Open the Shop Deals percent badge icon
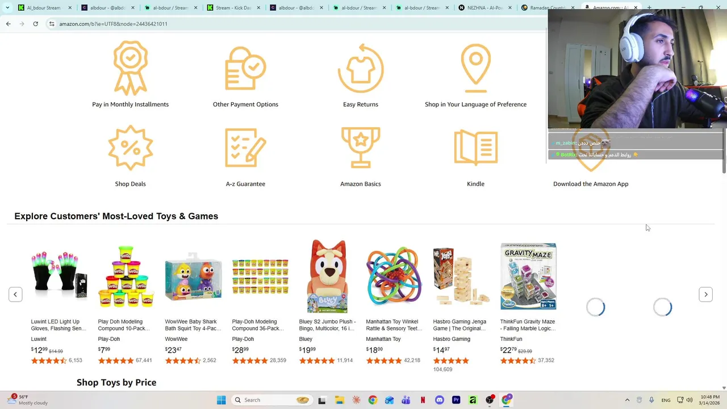 (131, 147)
